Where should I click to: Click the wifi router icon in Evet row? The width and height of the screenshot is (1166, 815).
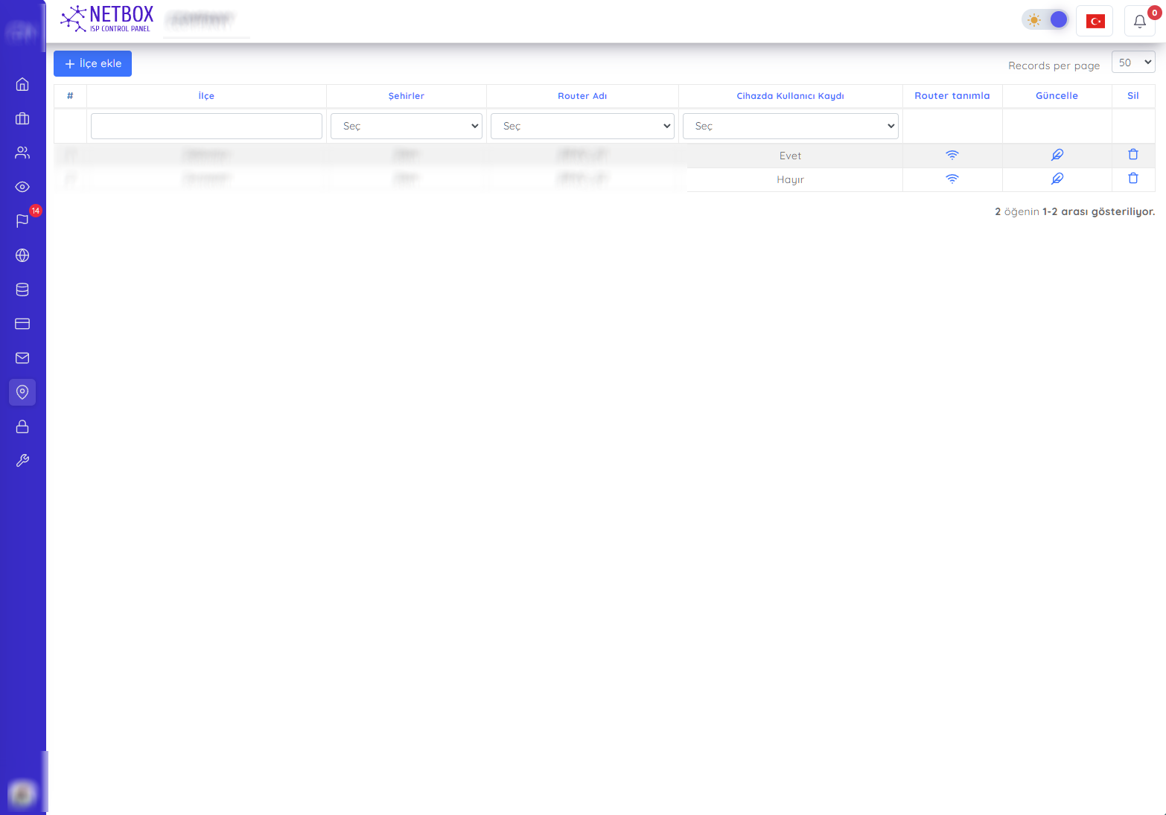pyautogui.click(x=952, y=155)
